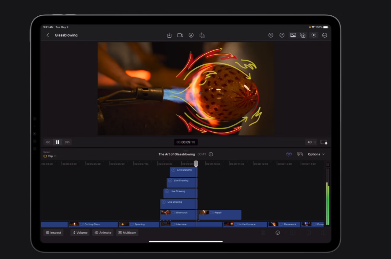Go back from the Glassblowing project
Image resolution: width=391 pixels, height=259 pixels.
(48, 35)
